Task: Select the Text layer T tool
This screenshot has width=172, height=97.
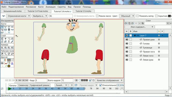Action: click(9, 41)
